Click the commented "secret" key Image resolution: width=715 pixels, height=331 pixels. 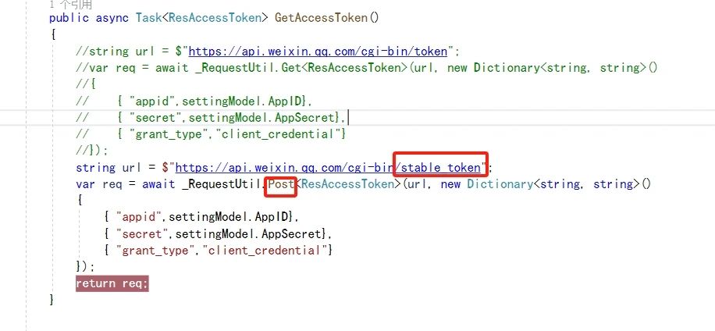click(155, 118)
